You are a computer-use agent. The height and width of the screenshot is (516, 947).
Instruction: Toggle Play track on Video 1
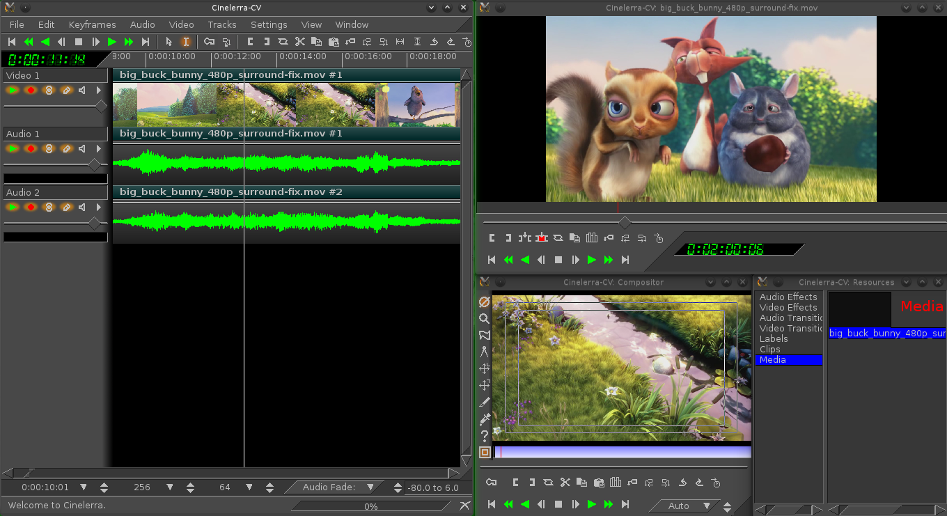[x=13, y=90]
